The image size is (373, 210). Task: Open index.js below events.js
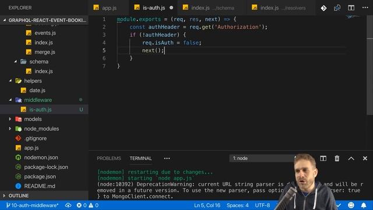coord(44,43)
